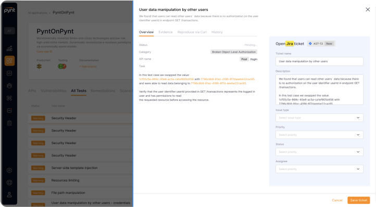
Task: Click the Cancel link
Action: pos(337,200)
